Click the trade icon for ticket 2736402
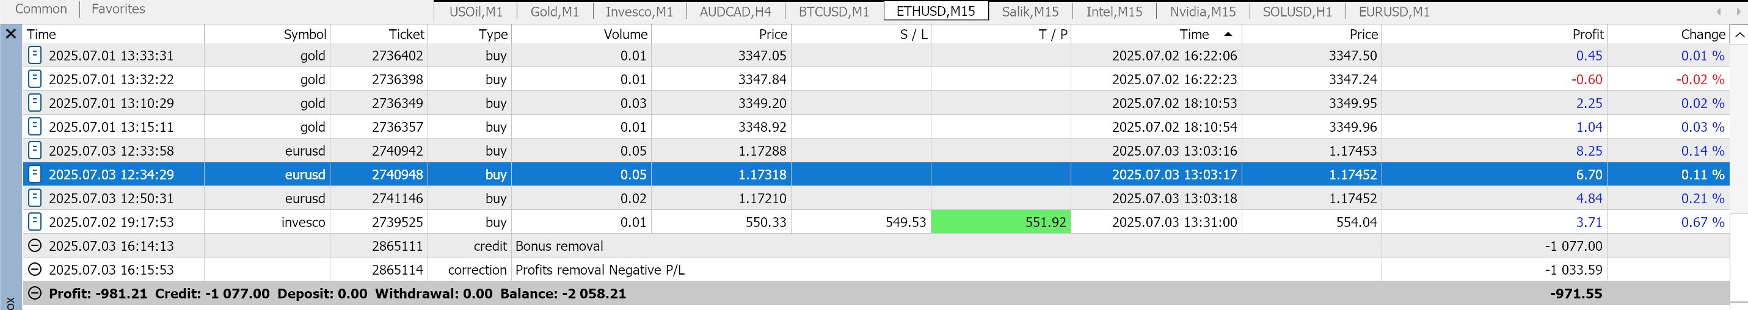Image resolution: width=1748 pixels, height=310 pixels. [x=35, y=55]
